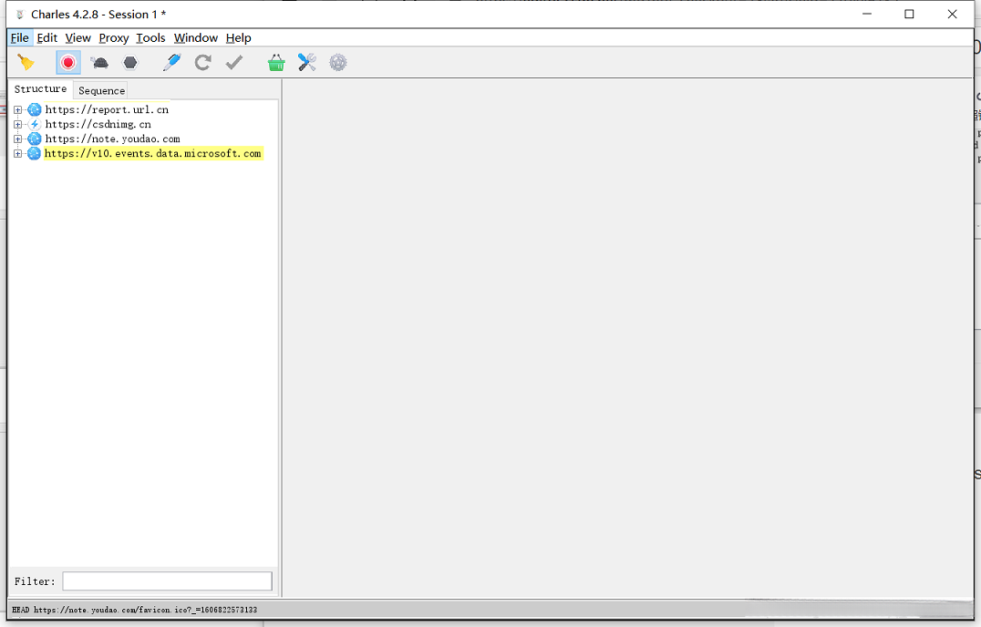
Task: Select the https://v10.events.data.microsoft.com row
Action: (153, 154)
